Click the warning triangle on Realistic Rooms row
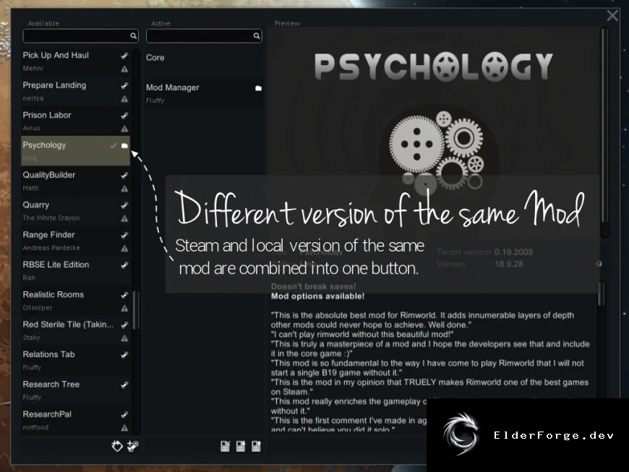The image size is (629, 472). pyautogui.click(x=125, y=309)
